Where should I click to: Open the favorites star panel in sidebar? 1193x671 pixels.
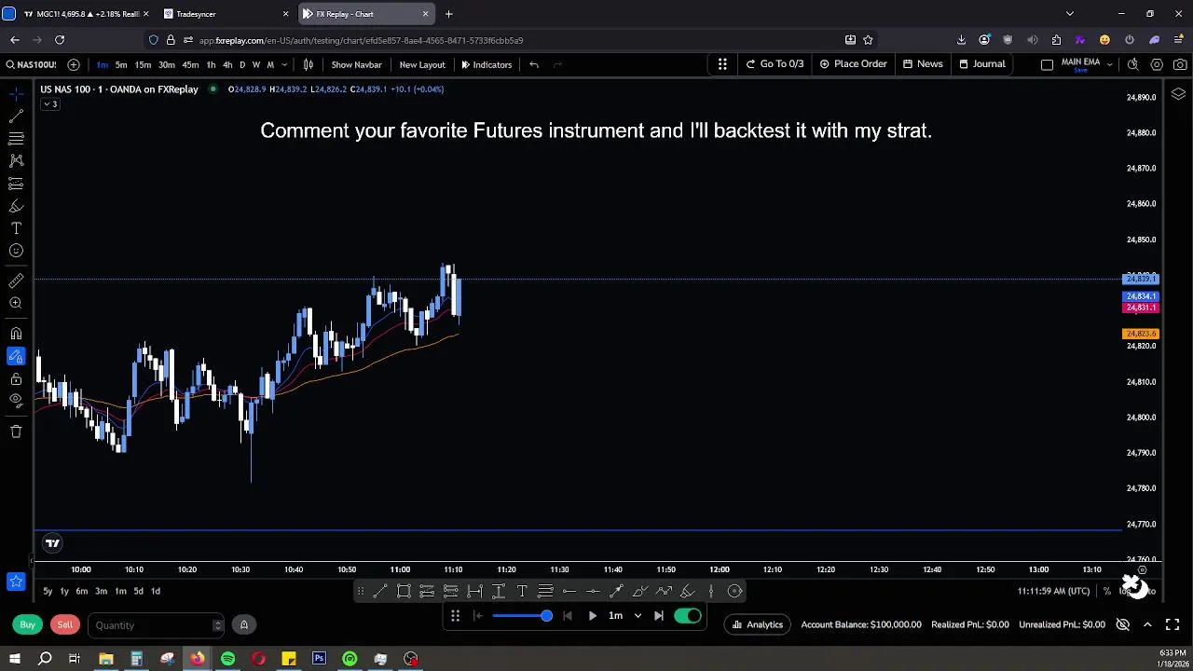click(16, 582)
